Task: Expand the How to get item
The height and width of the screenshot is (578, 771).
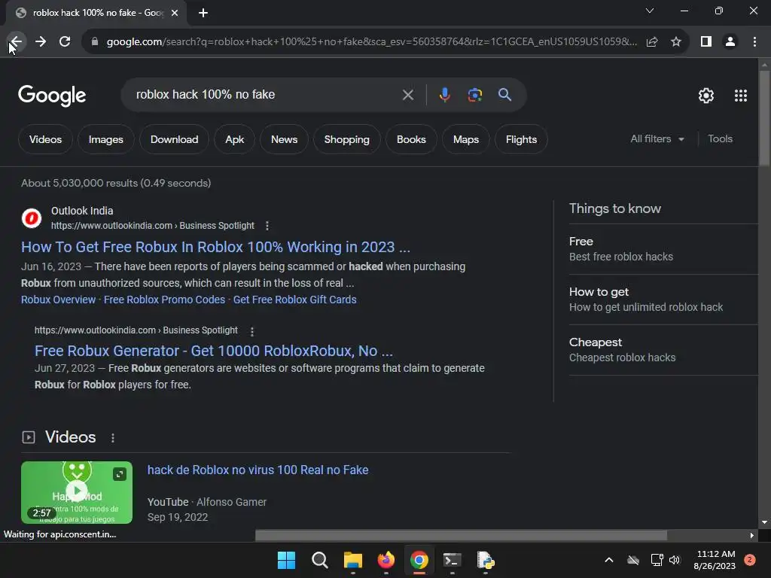Action: pos(663,300)
